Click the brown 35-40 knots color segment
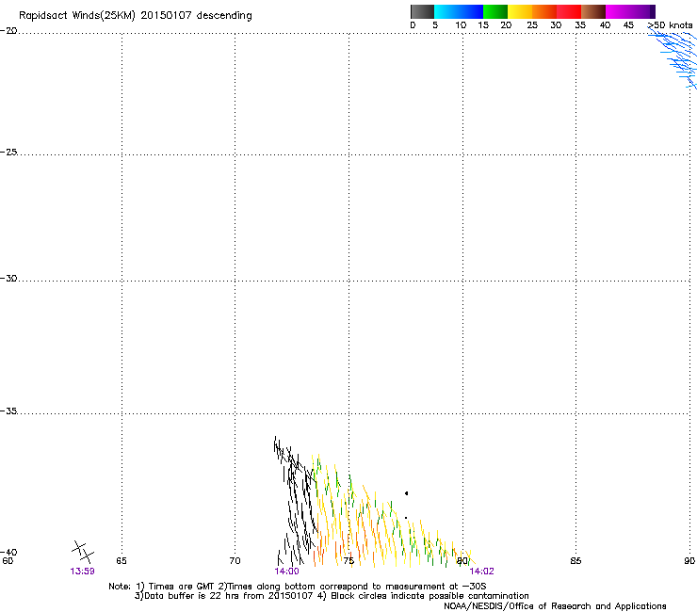 [x=593, y=11]
